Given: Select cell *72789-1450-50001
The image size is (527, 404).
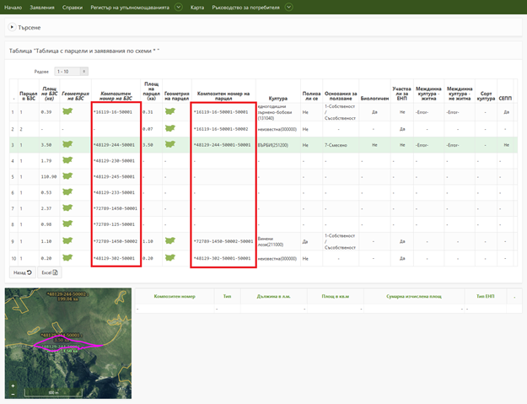Looking at the screenshot, I should click(x=116, y=208).
